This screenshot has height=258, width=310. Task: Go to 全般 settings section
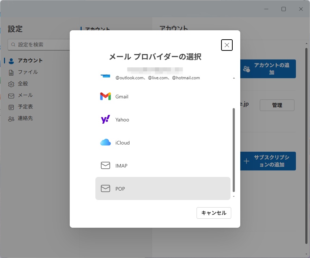[23, 84]
